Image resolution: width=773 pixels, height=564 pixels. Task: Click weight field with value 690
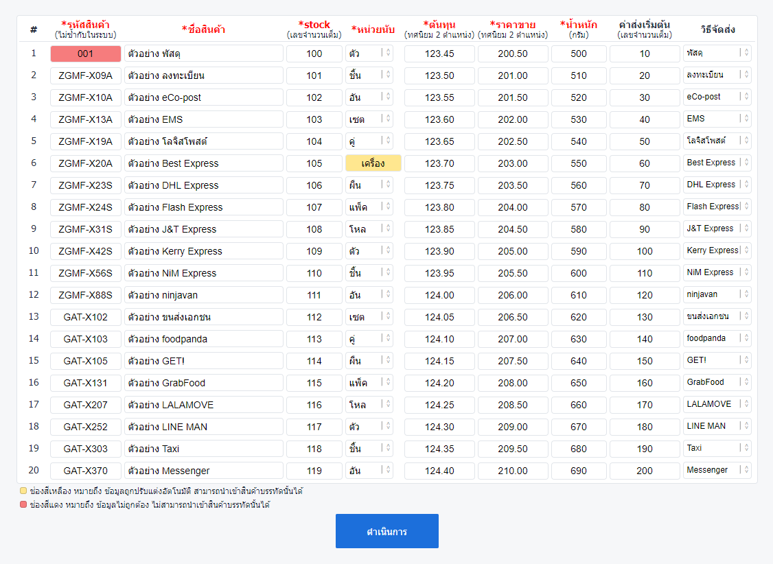579,471
